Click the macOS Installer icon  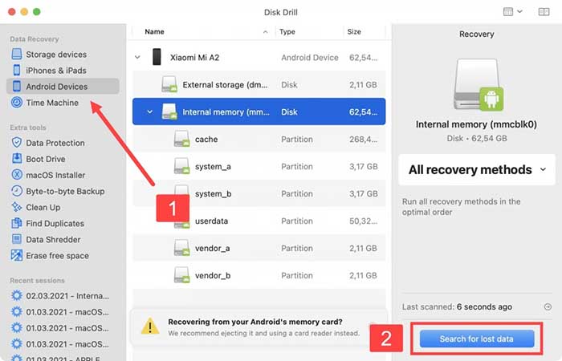(17, 175)
